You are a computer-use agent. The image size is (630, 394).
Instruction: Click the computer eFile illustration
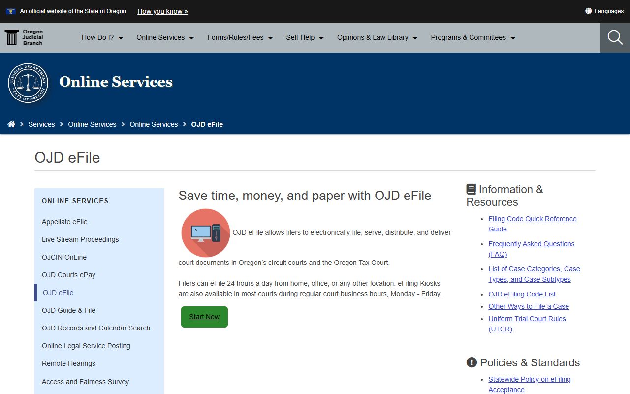pos(206,233)
